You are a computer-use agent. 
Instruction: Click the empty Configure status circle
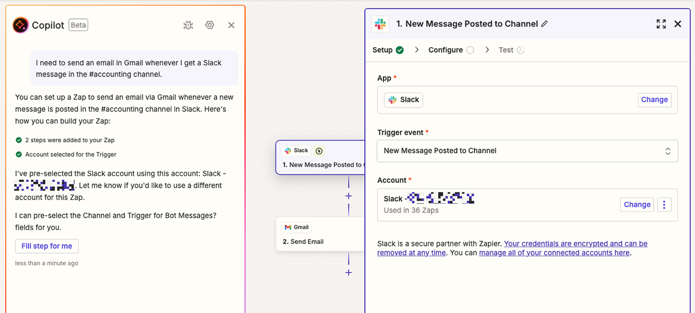pyautogui.click(x=470, y=50)
